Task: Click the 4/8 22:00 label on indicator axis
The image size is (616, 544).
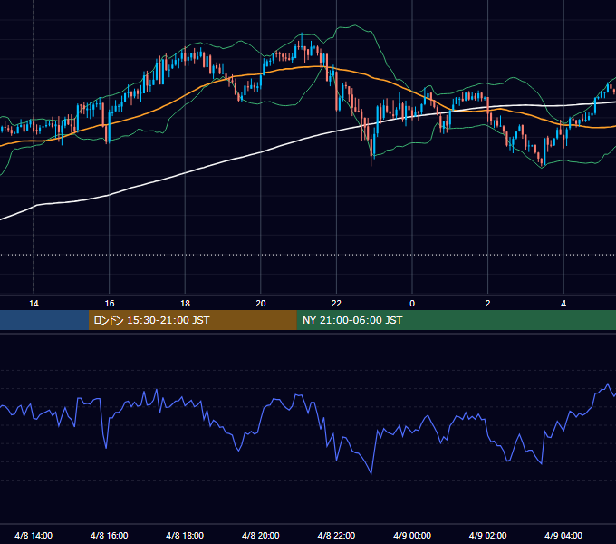Action: (336, 535)
